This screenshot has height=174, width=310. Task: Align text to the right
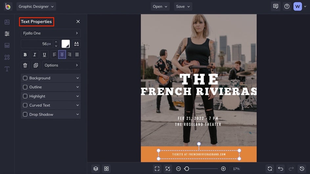click(x=70, y=54)
